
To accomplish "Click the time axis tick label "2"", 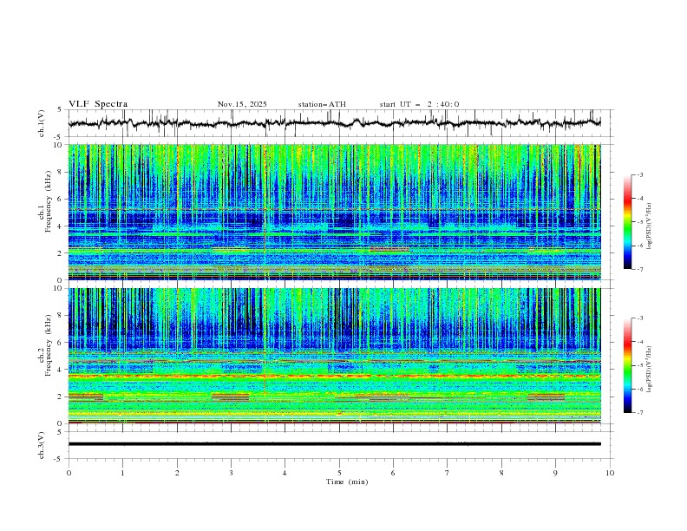I will point(177,473).
